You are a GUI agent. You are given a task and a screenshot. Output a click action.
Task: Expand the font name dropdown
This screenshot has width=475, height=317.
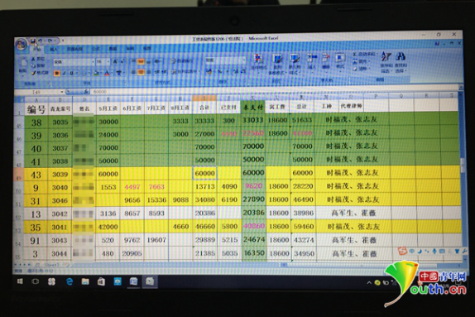93,62
